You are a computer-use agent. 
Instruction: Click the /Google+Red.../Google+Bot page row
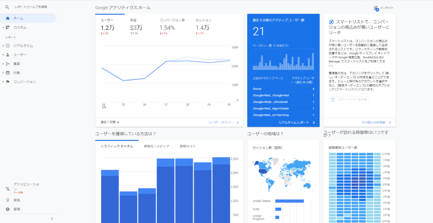(283, 95)
